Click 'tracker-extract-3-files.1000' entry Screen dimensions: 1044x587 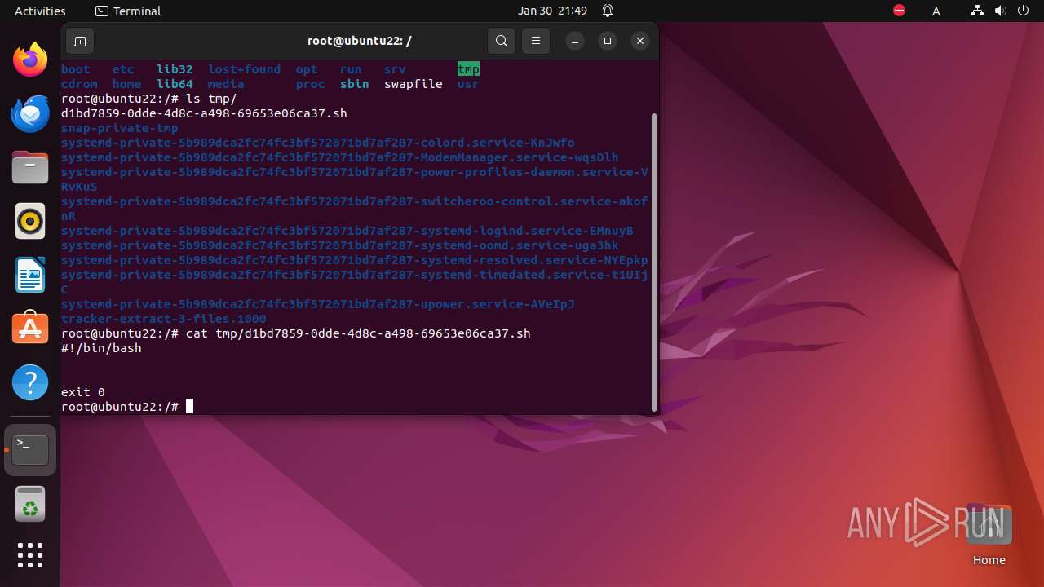[x=164, y=319]
